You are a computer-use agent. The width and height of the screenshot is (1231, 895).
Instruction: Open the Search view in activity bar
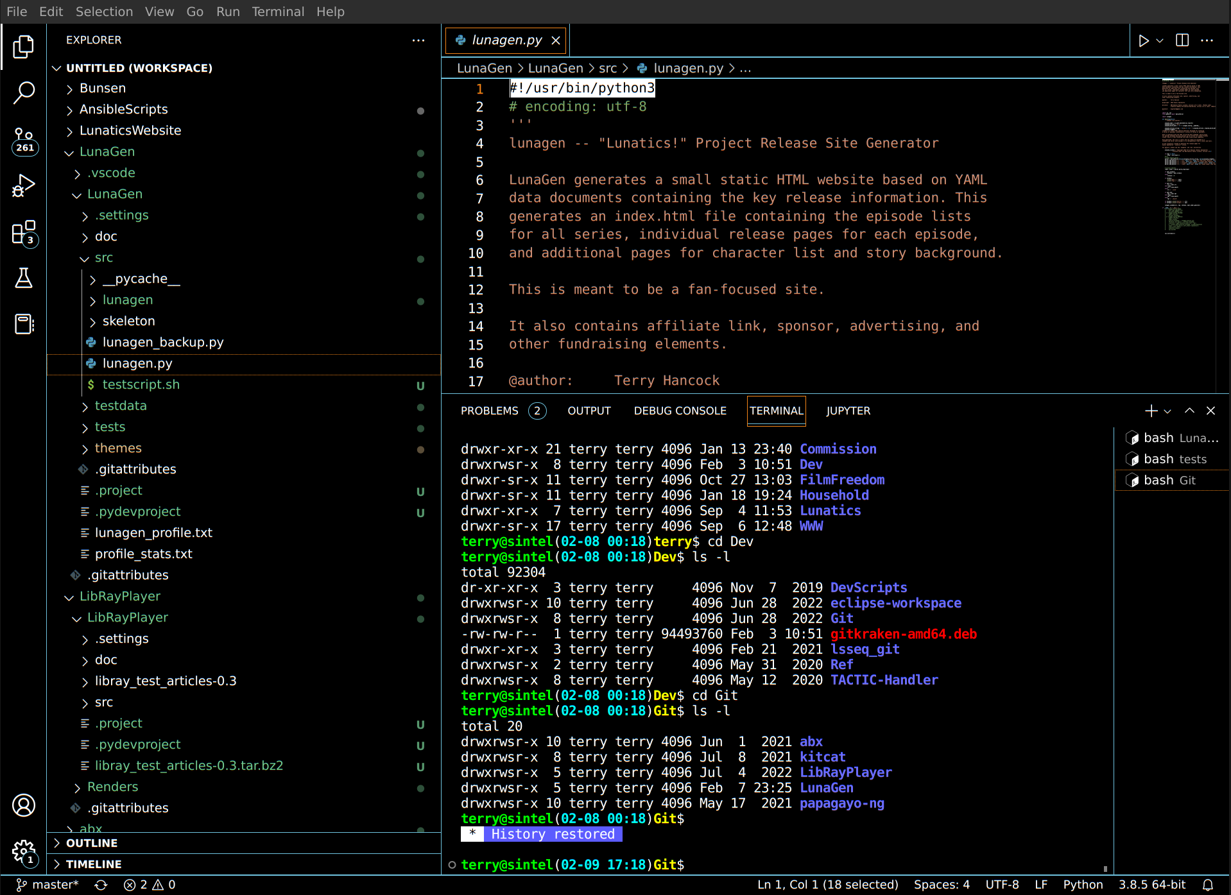24,92
